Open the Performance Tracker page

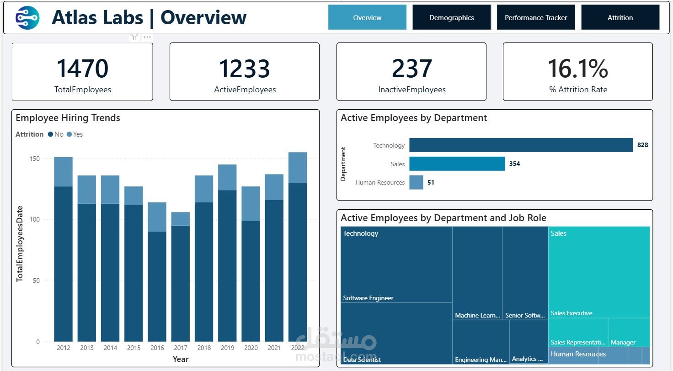535,17
